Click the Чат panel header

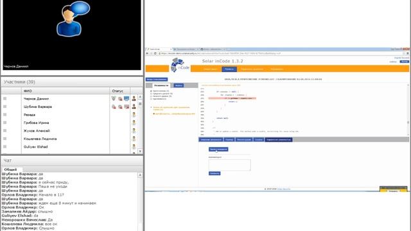pos(72,160)
